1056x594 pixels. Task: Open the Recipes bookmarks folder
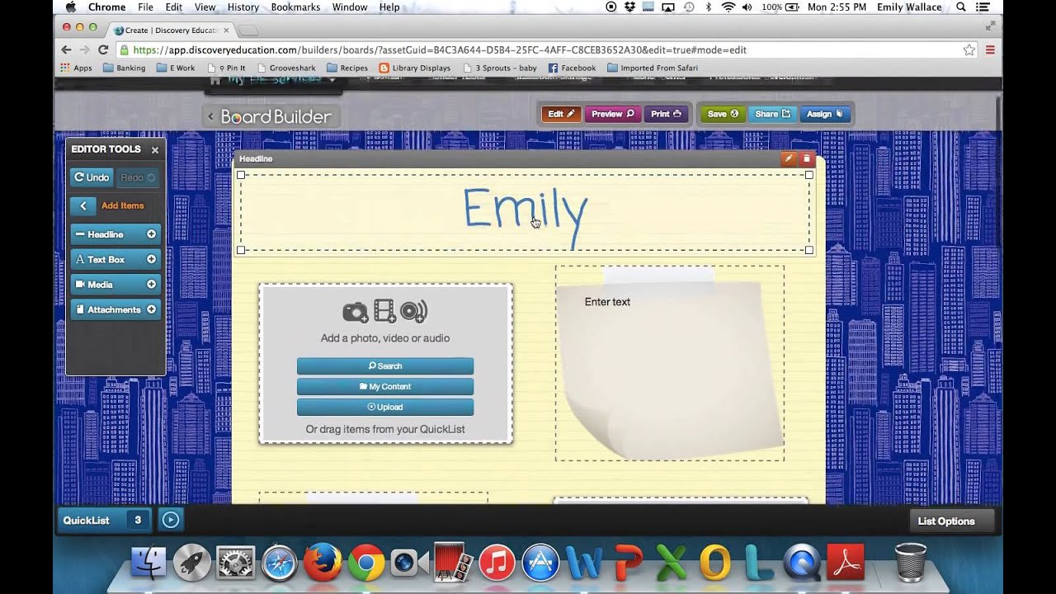pos(347,68)
